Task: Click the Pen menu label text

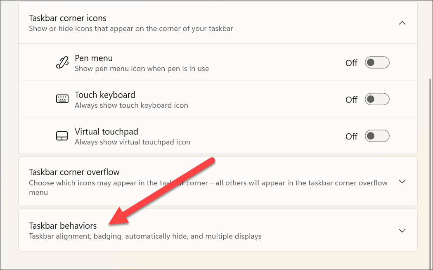Action: [94, 58]
